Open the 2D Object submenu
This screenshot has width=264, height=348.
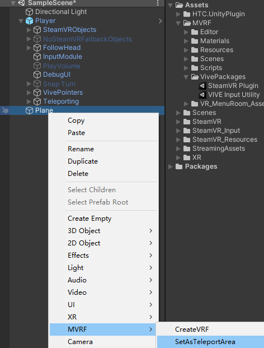[104, 243]
